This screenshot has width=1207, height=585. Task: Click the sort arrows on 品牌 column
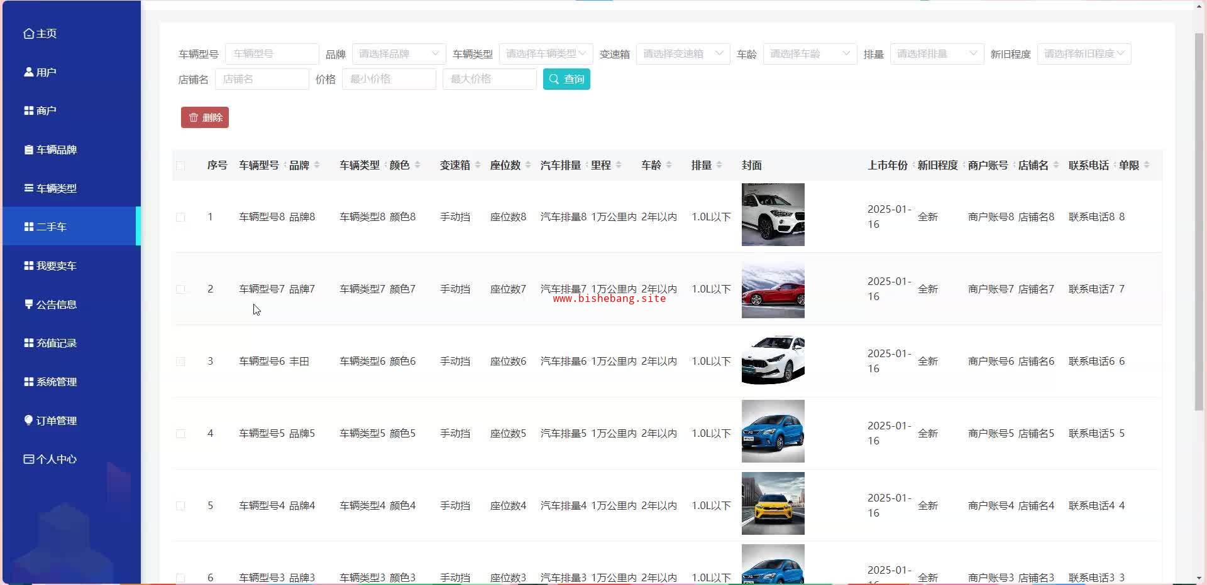pos(317,165)
